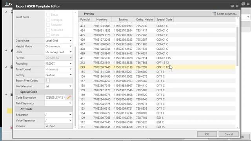This screenshot has width=251, height=141.
Task: Open Select columns chooser
Action: click(x=225, y=14)
